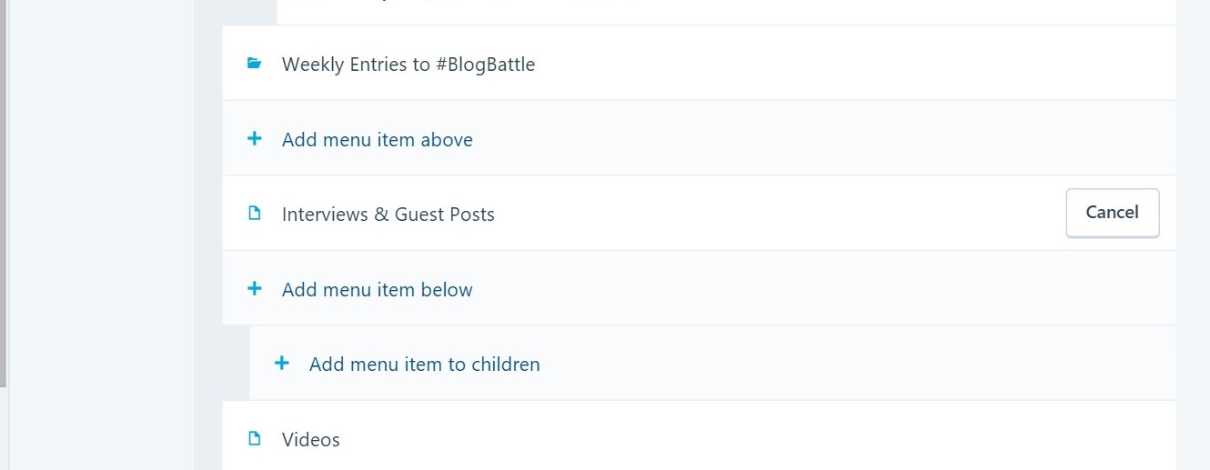Open the Videos menu item

(311, 440)
